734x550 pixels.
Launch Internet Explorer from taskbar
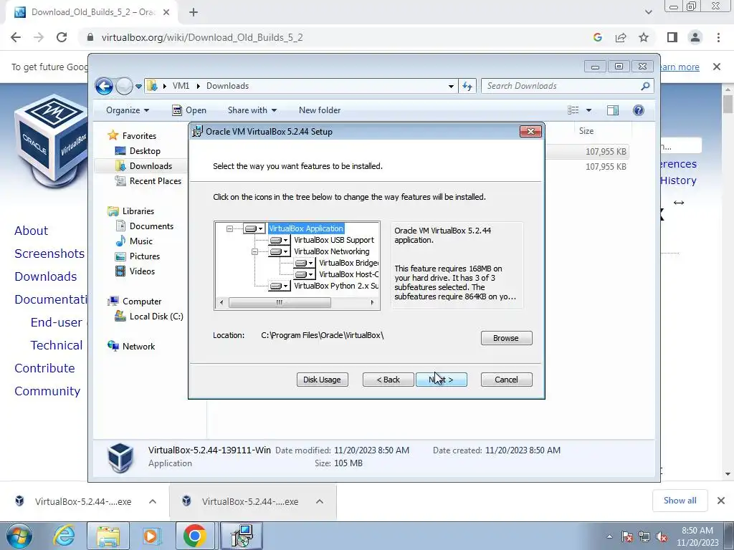click(64, 536)
